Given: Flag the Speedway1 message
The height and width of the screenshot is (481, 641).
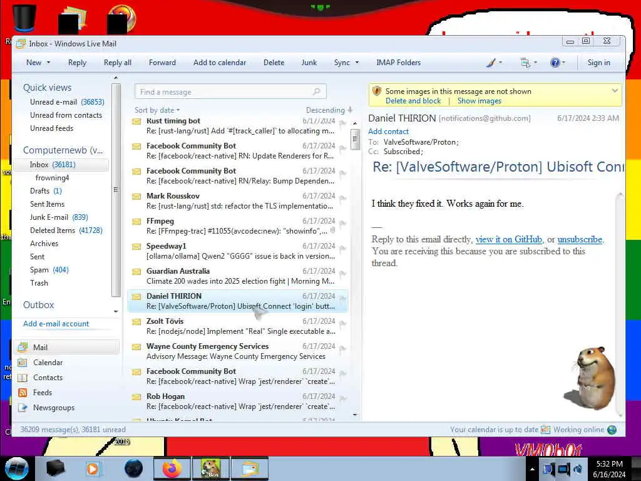Looking at the screenshot, I should pyautogui.click(x=342, y=249).
